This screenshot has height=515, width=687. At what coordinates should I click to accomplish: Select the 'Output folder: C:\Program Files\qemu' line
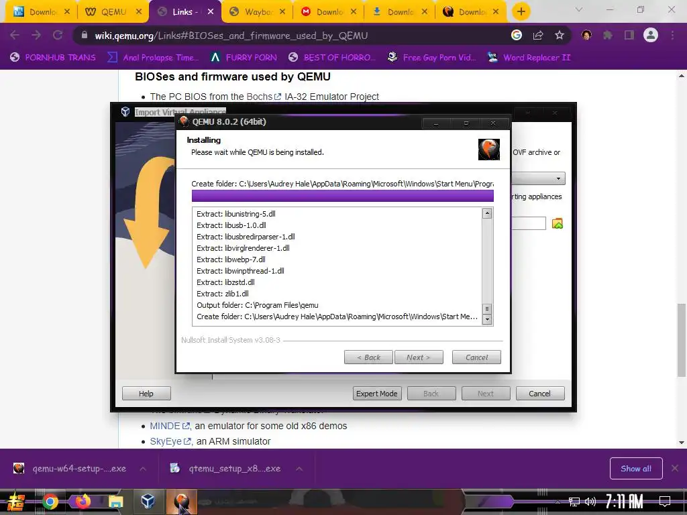point(257,305)
